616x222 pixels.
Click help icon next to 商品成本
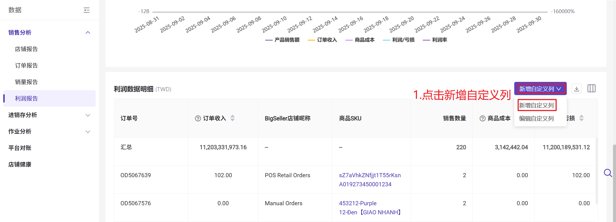(482, 118)
